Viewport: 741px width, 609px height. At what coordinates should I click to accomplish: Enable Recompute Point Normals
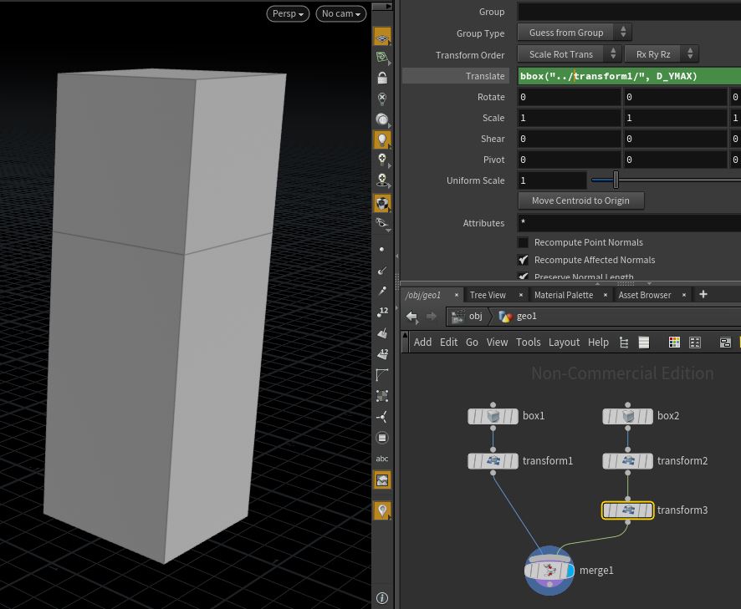coord(524,242)
